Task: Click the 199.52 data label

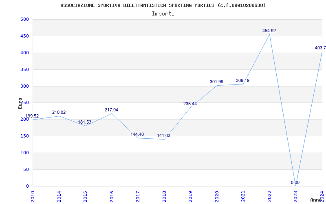Action: [32, 116]
